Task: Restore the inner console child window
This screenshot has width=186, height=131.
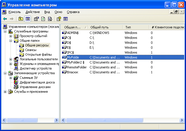Action: [176, 12]
